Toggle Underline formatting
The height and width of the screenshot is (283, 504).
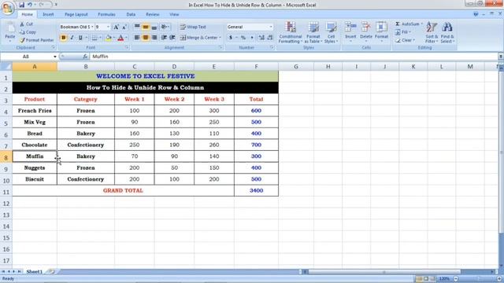(x=80, y=38)
